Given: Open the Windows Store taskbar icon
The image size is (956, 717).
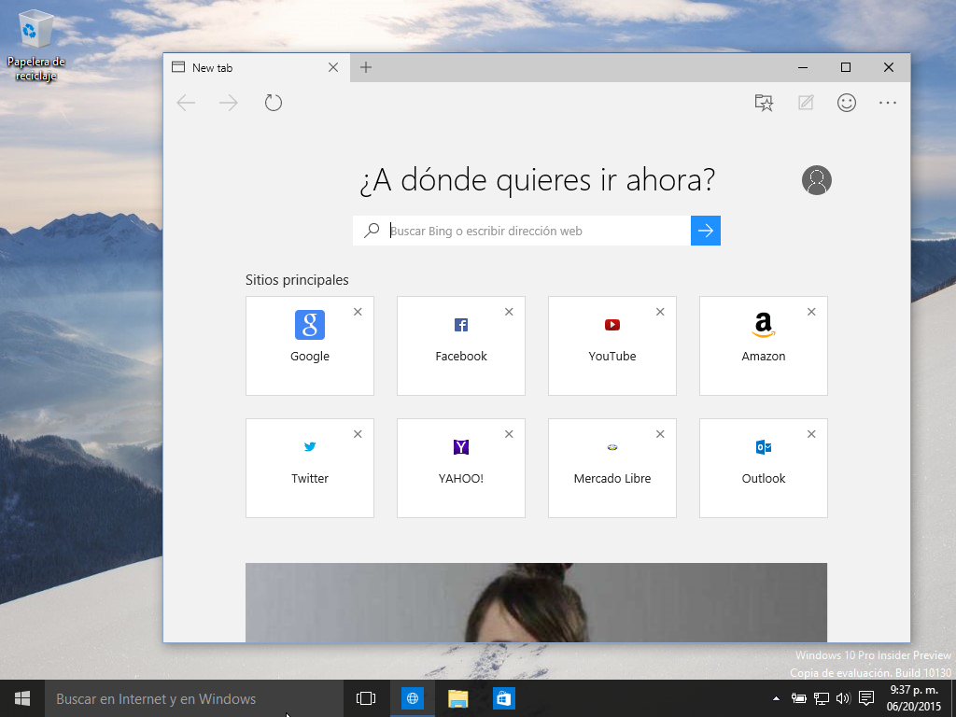Looking at the screenshot, I should 503,698.
